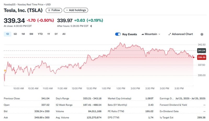The width and height of the screenshot is (209, 121).
Task: Open chart settings gear icon
Action: [x=202, y=34]
